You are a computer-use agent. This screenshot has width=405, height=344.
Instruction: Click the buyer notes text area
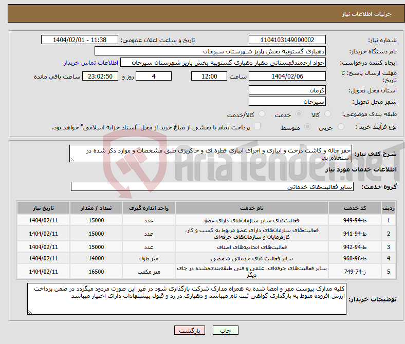(187, 299)
